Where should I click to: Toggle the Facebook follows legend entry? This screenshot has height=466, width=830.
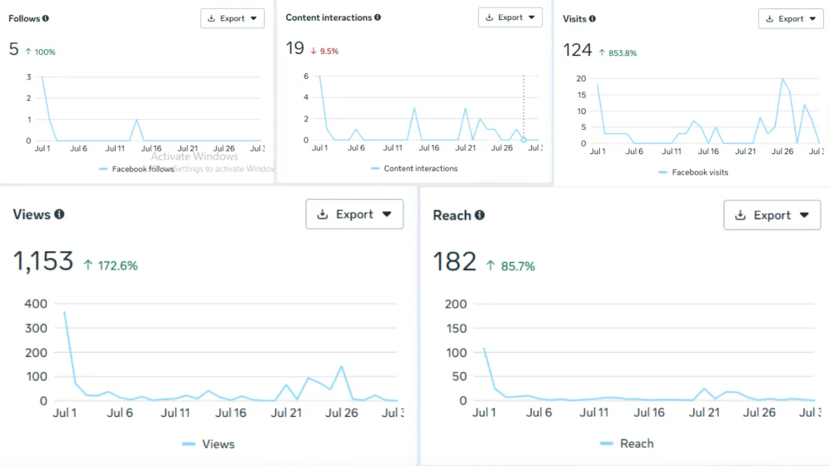click(136, 169)
